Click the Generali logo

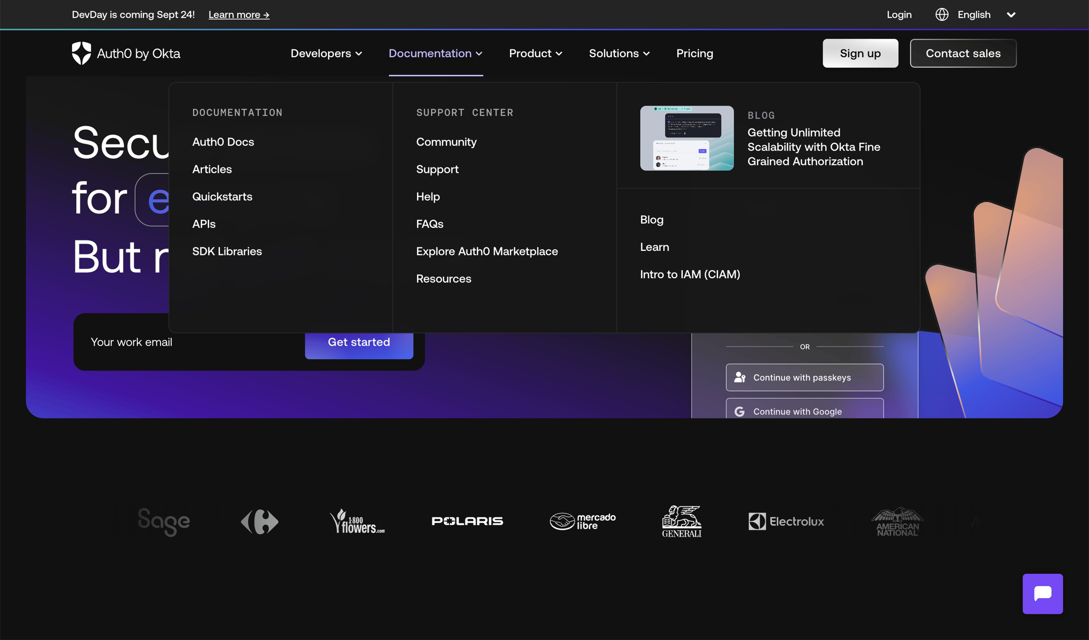coord(682,522)
